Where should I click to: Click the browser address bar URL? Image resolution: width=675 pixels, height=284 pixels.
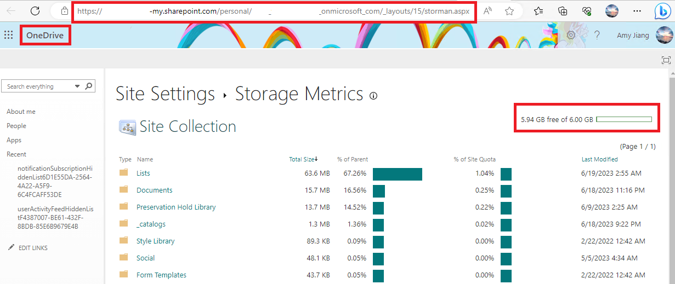click(x=273, y=11)
